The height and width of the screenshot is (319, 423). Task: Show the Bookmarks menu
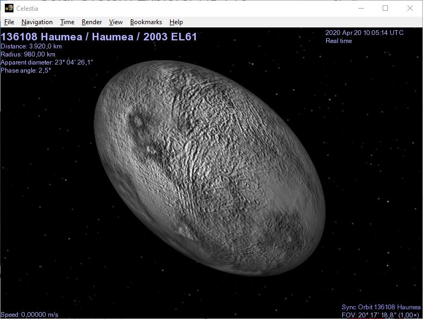click(x=146, y=22)
